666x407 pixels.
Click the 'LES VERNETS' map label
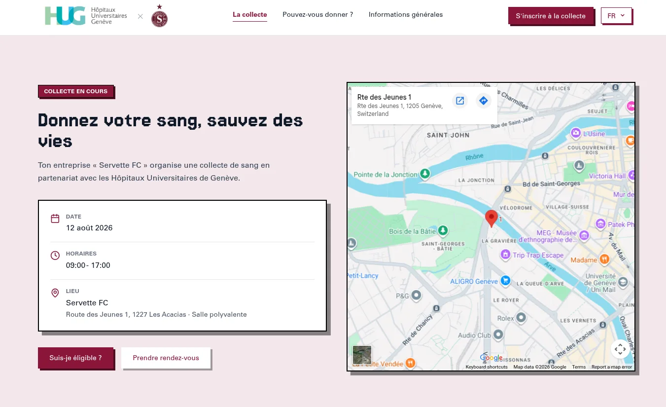tap(577, 321)
